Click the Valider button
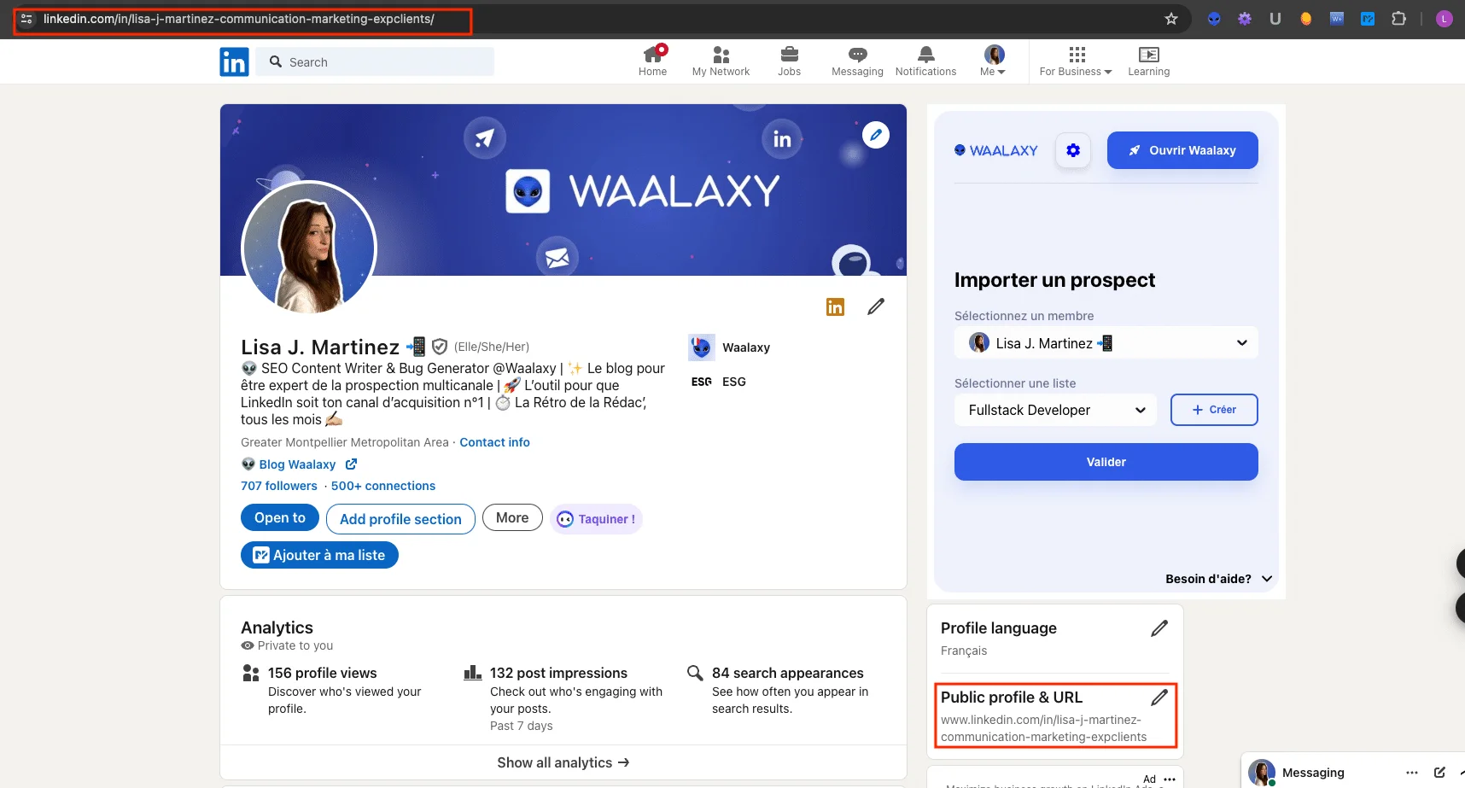1465x788 pixels. (x=1106, y=462)
